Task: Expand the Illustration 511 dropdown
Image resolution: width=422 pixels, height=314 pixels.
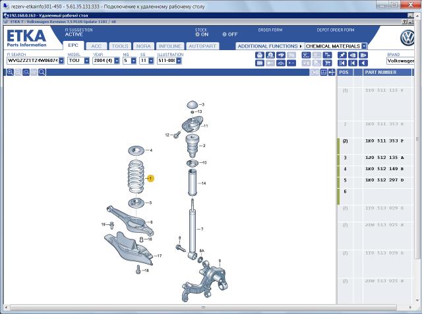Action: click(x=179, y=61)
